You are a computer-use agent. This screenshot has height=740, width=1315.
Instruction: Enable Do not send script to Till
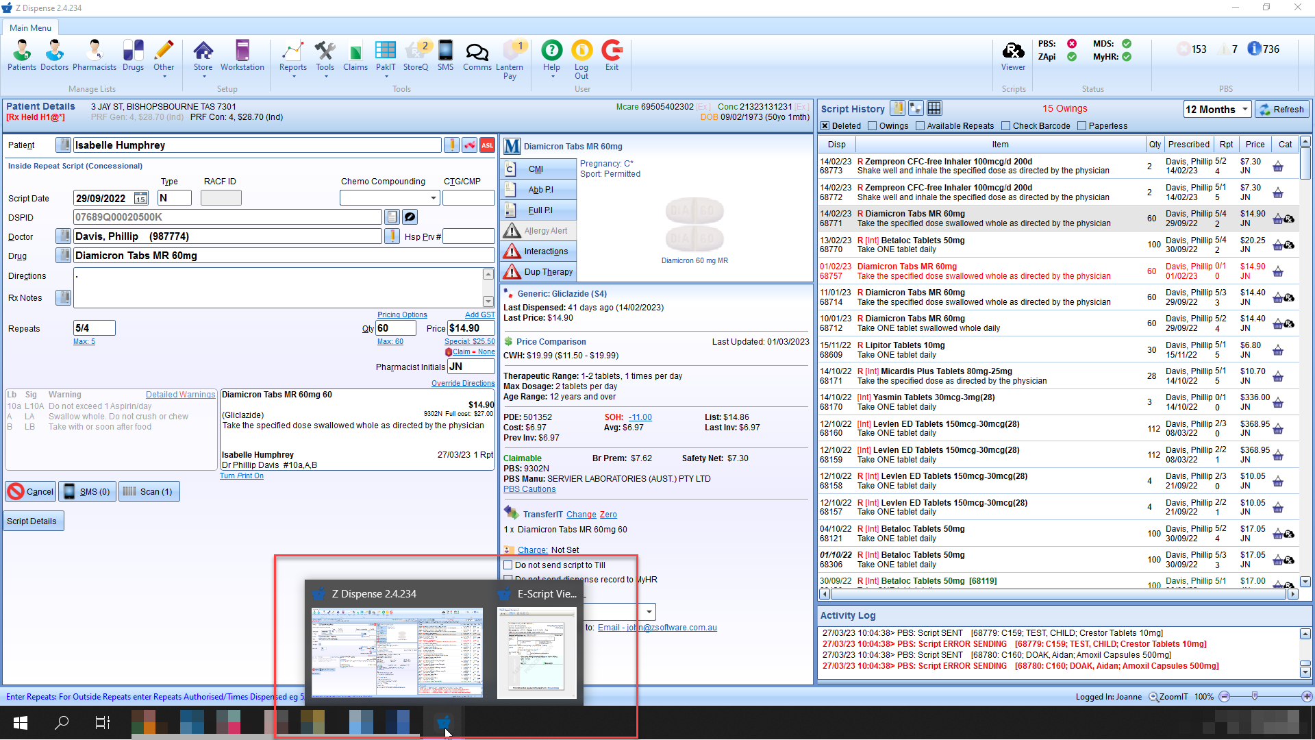coord(508,565)
